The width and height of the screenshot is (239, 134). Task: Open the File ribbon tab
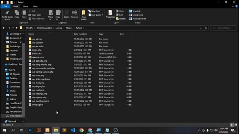point(5,6)
